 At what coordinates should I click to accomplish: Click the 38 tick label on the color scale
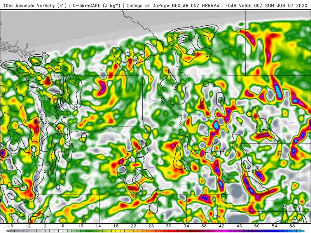pos(204,226)
